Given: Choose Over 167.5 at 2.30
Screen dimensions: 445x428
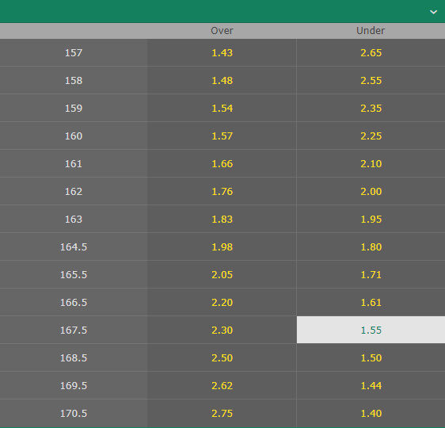Looking at the screenshot, I should pos(222,330).
